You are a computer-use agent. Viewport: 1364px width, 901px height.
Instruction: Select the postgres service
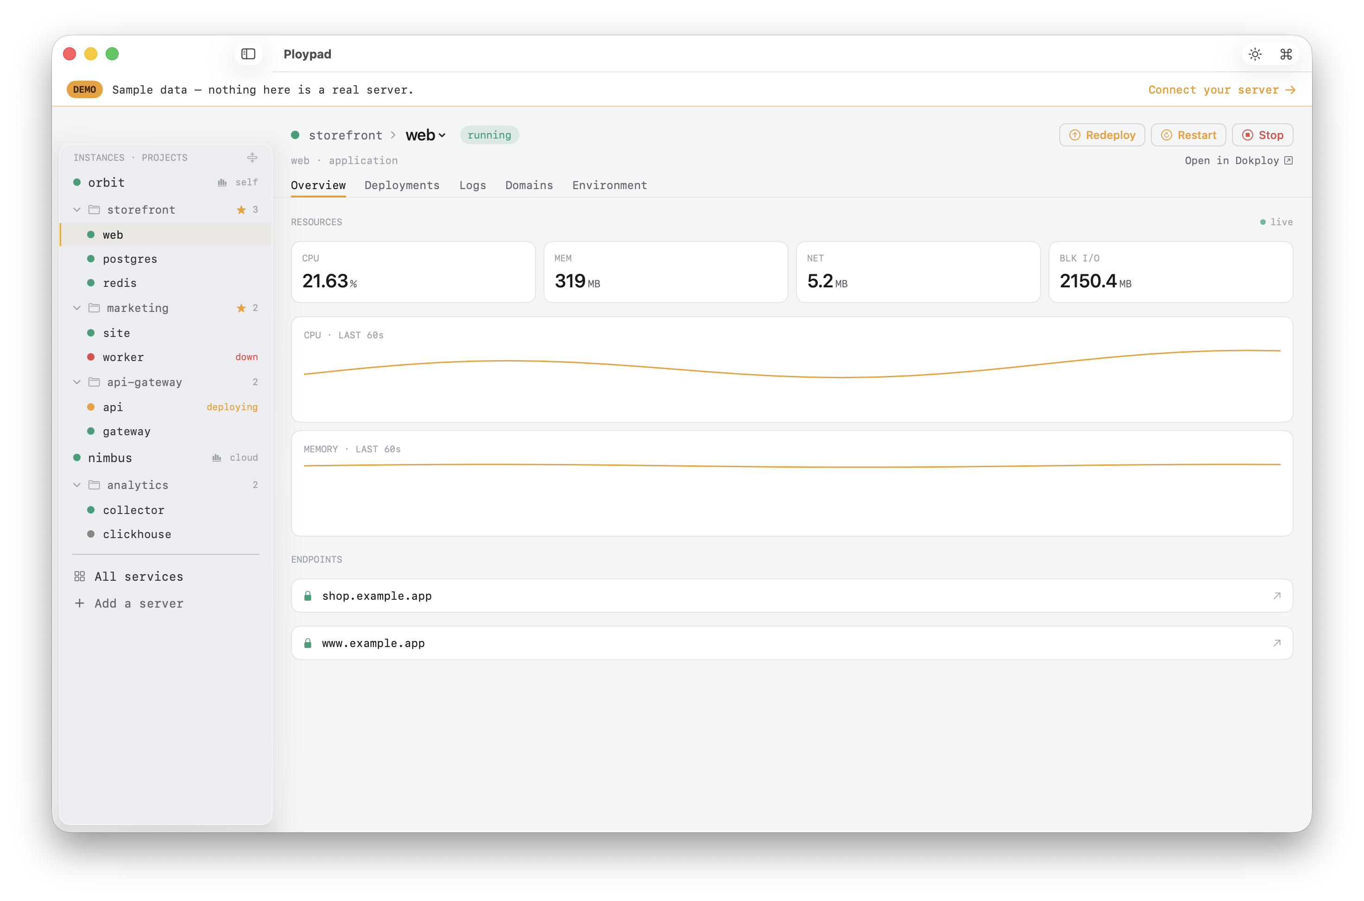click(166, 259)
